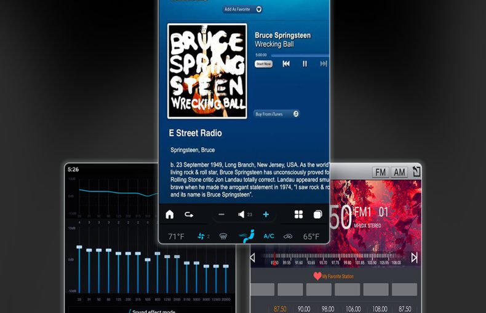
Task: Select the E Street Radio heading
Action: [x=195, y=133]
